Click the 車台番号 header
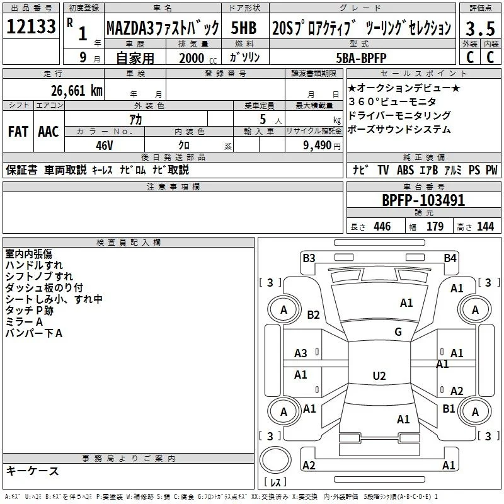This screenshot has width=504, height=504. point(423,186)
